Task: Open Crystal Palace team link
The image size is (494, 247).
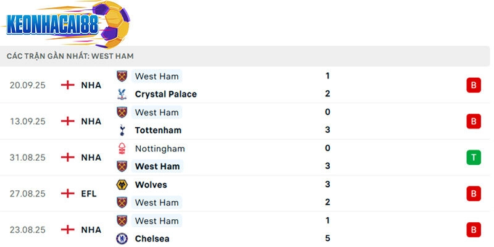Action: pos(165,94)
